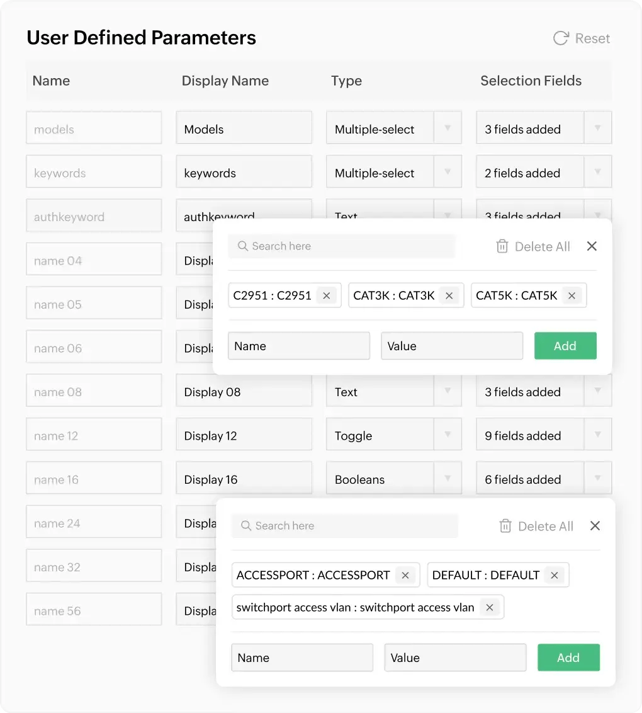Remove the CAT5K : CAT5K tag
This screenshot has height=713, width=642.
[x=572, y=295]
